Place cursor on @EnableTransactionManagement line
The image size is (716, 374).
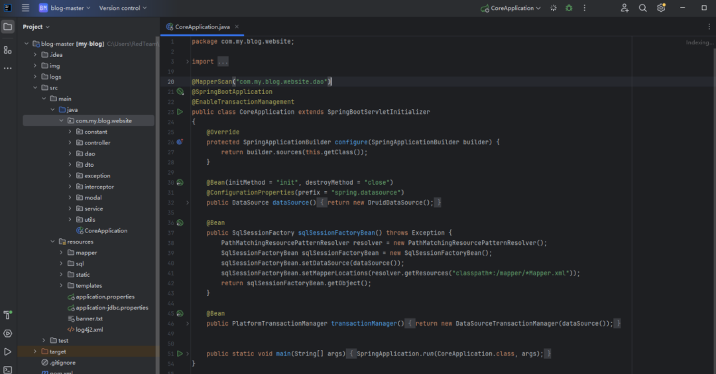[x=243, y=102]
